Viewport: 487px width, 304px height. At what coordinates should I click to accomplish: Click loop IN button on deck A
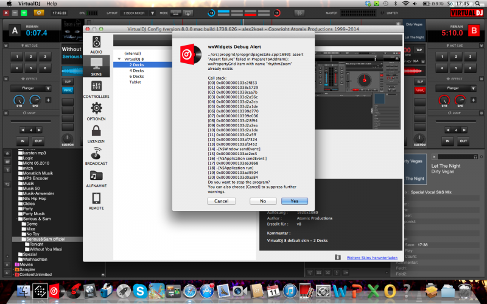coord(23,141)
